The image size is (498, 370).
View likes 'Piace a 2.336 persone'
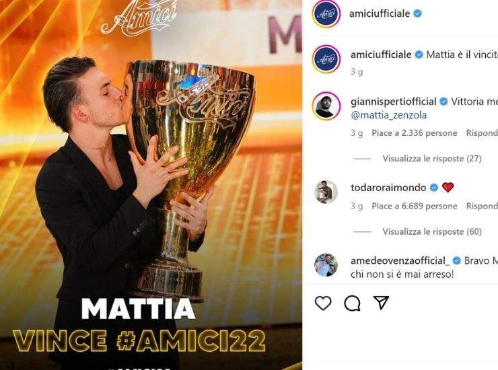(x=415, y=133)
